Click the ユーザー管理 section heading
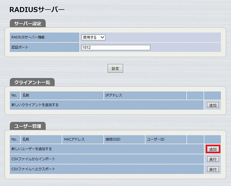The height and width of the screenshot is (186, 231). tap(28, 126)
